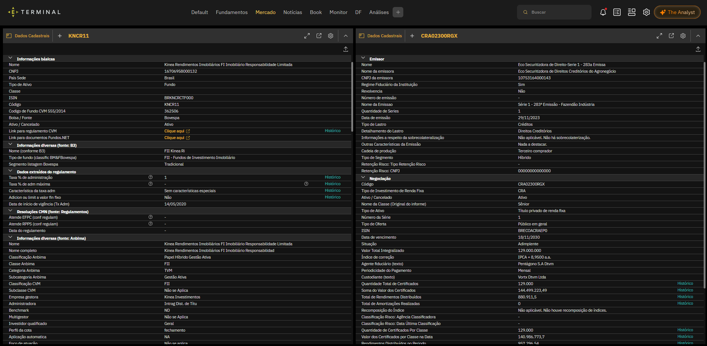
Task: Open CRA02300RGX panel settings gear
Action: pos(683,36)
